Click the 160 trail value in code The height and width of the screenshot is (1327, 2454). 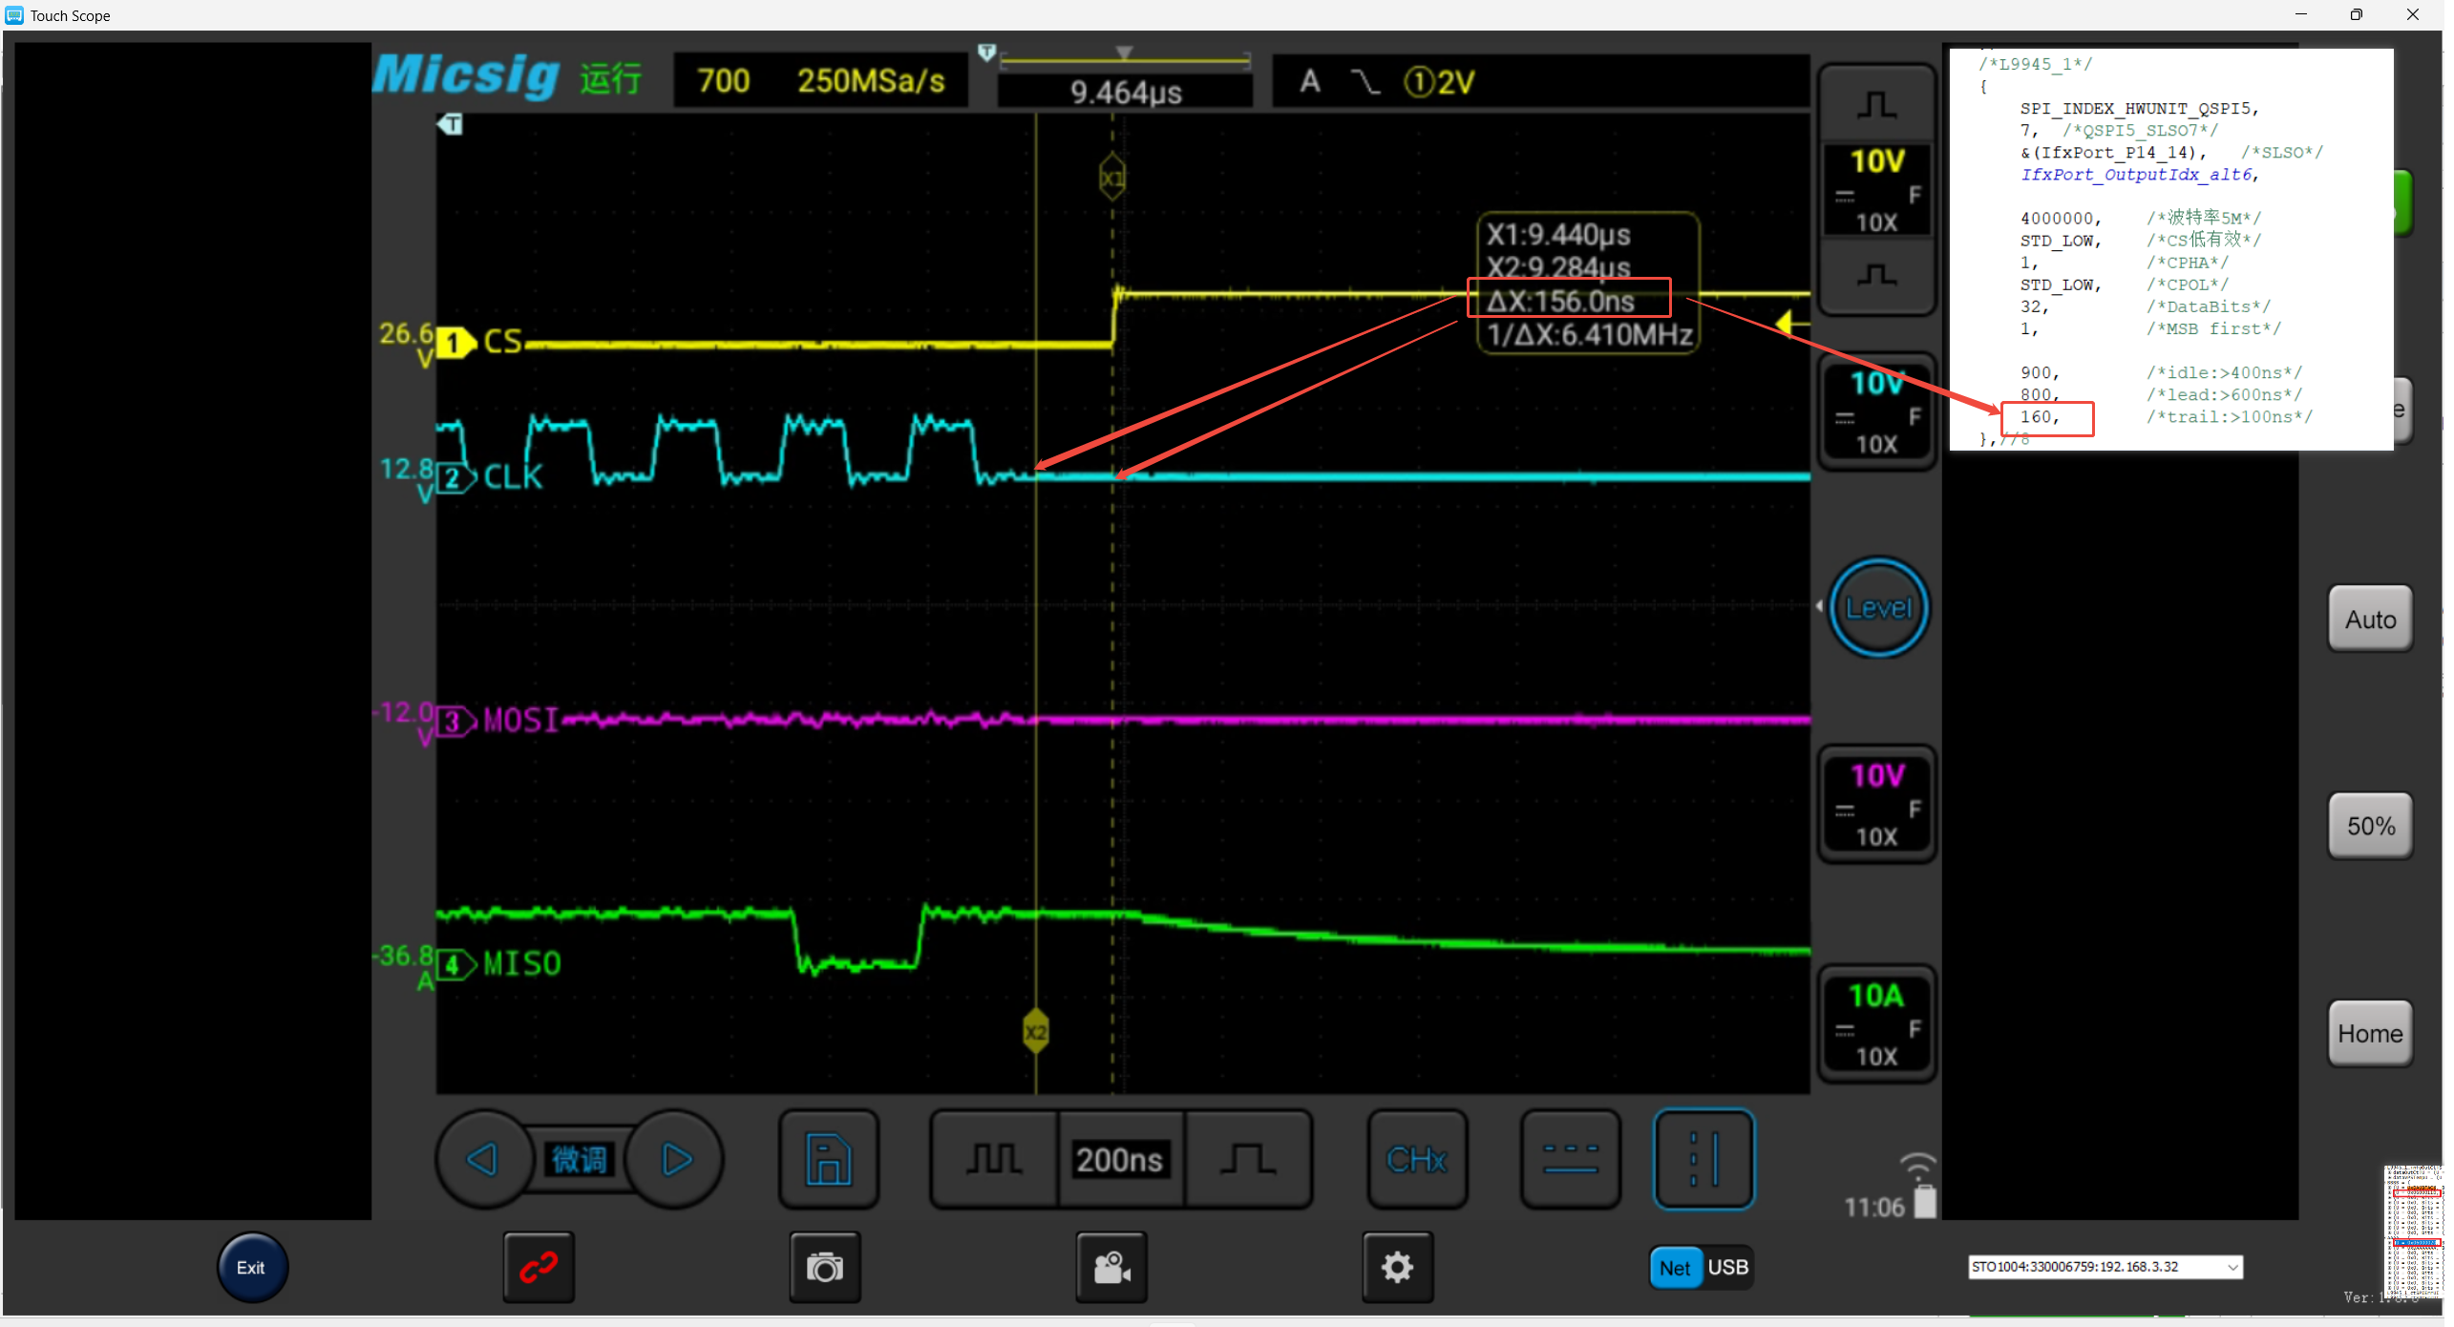tap(2040, 417)
